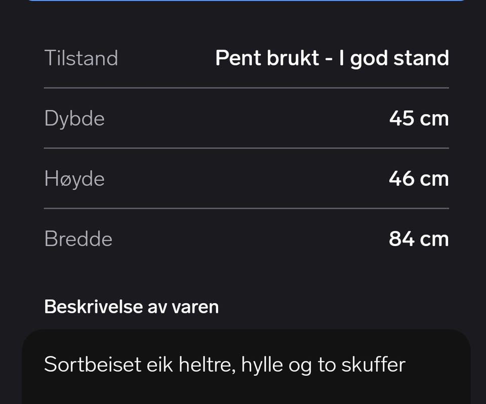The image size is (486, 404).
Task: Click the word 'Sortbeiset' in the description
Action: click(x=93, y=364)
